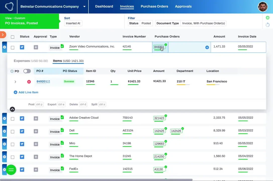The image size is (273, 181).
Task: Click PO document icon on Zoom invoice
Action: (62, 46)
